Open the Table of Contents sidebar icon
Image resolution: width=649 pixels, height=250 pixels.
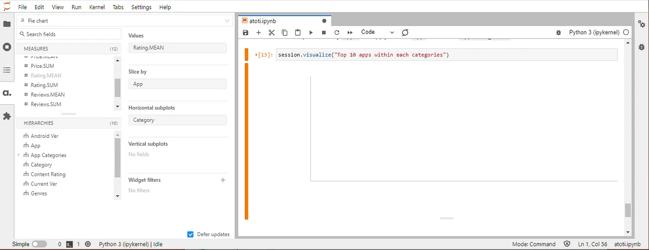tap(7, 70)
